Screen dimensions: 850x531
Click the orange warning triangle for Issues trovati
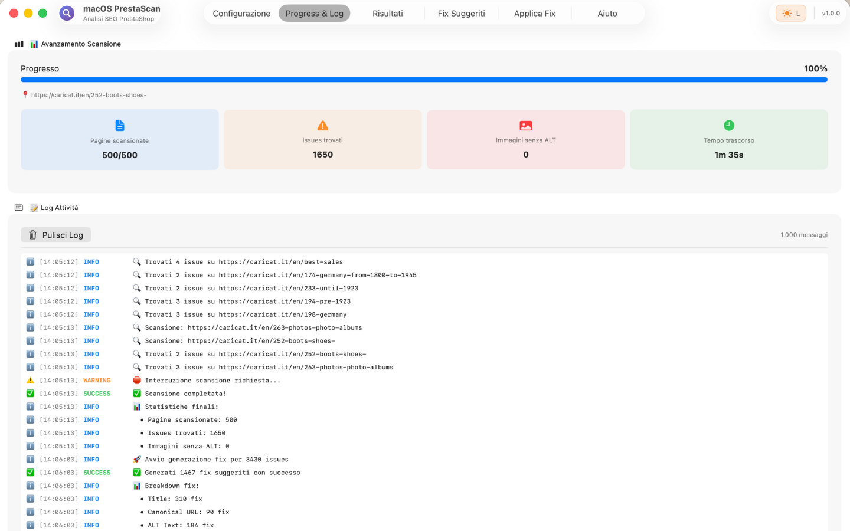[x=322, y=125]
